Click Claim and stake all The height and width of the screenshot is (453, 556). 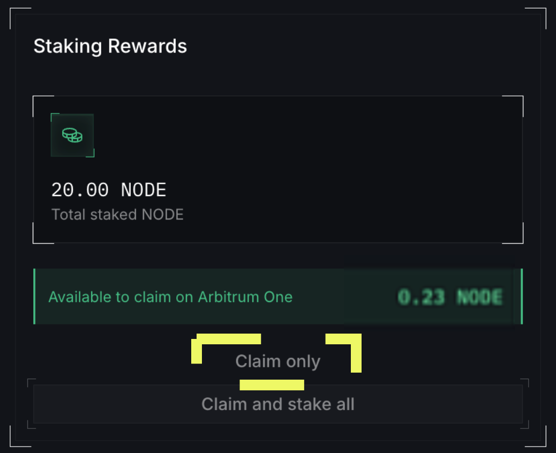[x=278, y=404]
